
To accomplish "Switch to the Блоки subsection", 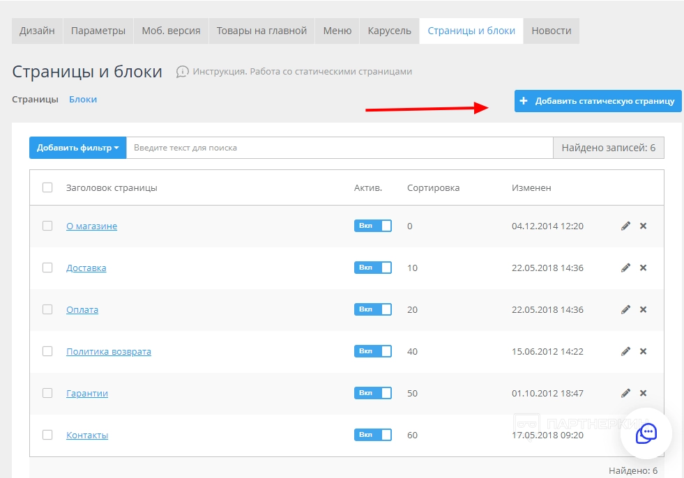I will [x=83, y=100].
